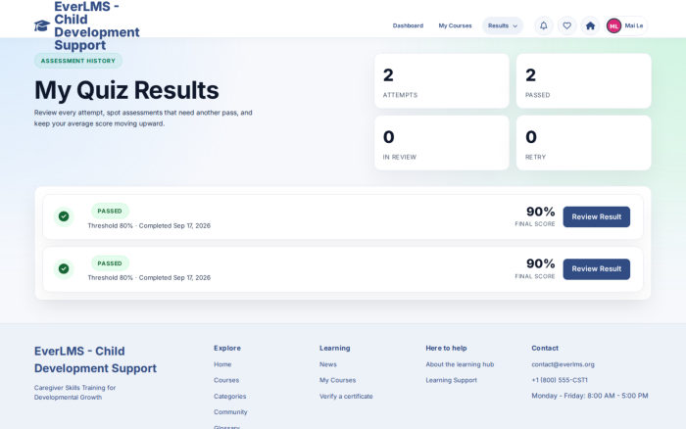Select the Passed stat card
The width and height of the screenshot is (686, 429).
coord(584,81)
